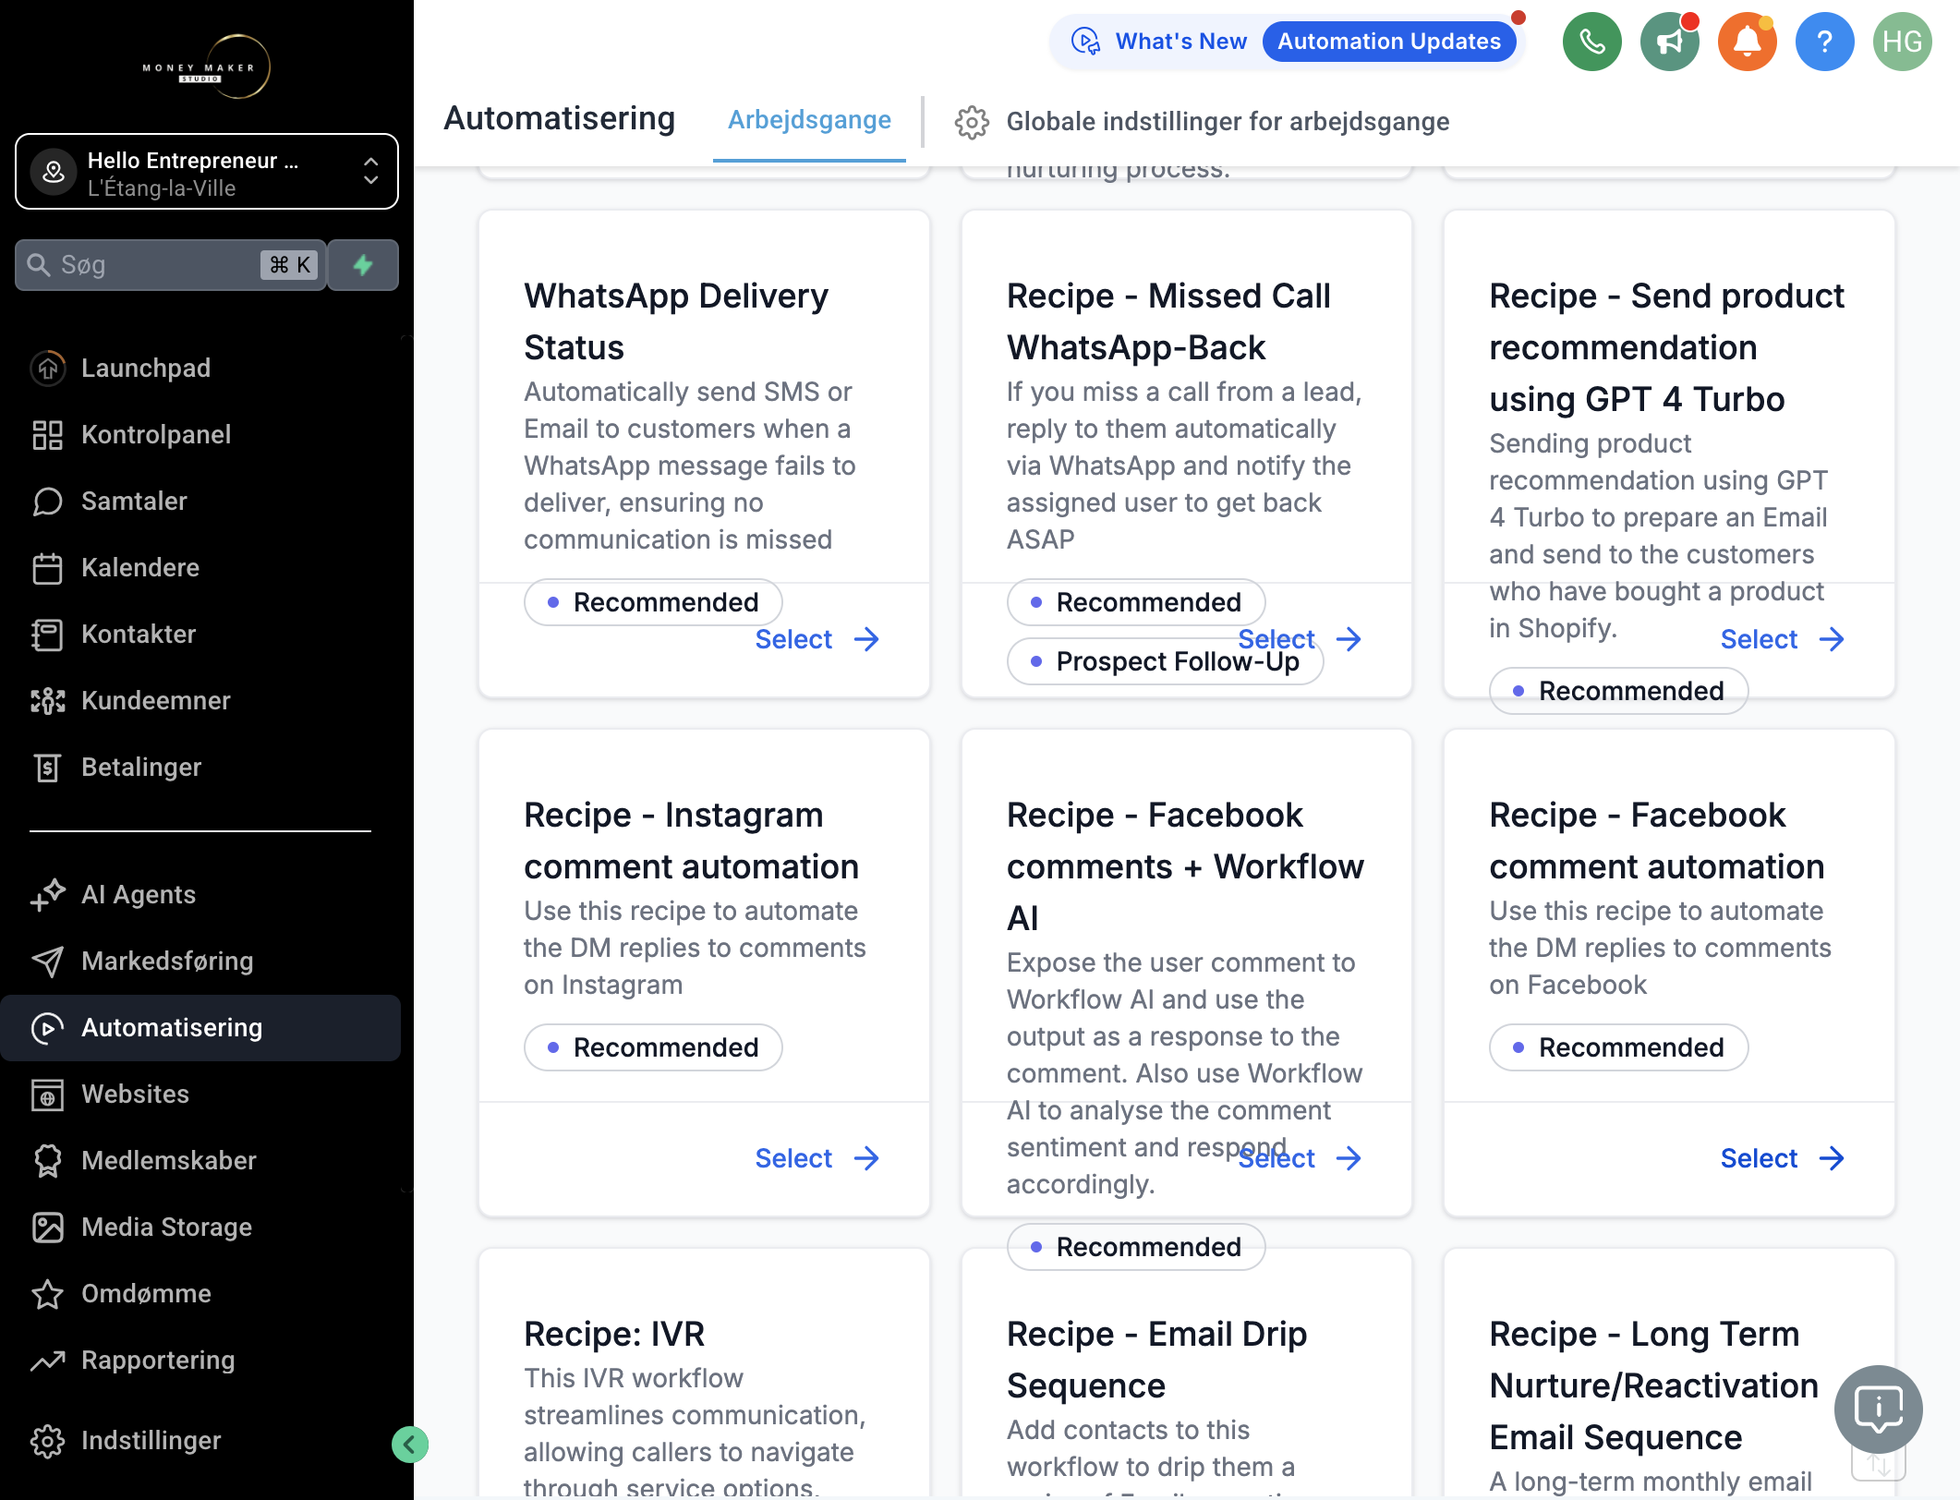This screenshot has width=1960, height=1500.
Task: Click the Automation Updates pill
Action: pos(1389,42)
